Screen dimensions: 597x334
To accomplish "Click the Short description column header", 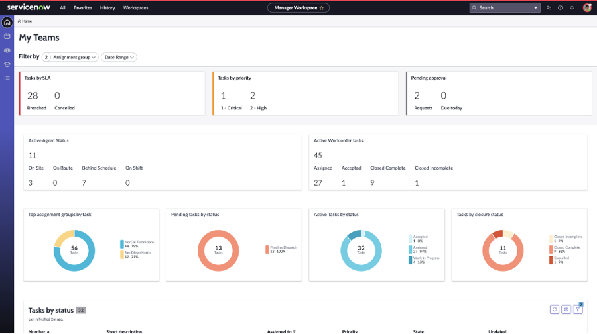I will coord(124,332).
